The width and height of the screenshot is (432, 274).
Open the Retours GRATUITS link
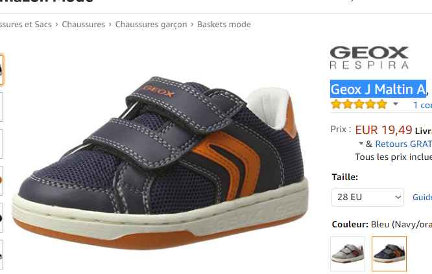pyautogui.click(x=403, y=144)
